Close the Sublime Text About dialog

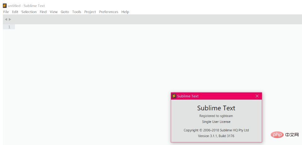(257, 96)
